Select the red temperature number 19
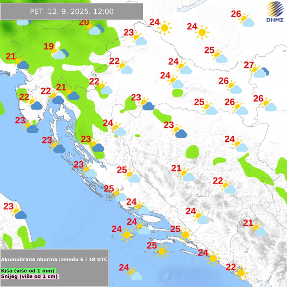The image size is (287, 287). click(49, 47)
